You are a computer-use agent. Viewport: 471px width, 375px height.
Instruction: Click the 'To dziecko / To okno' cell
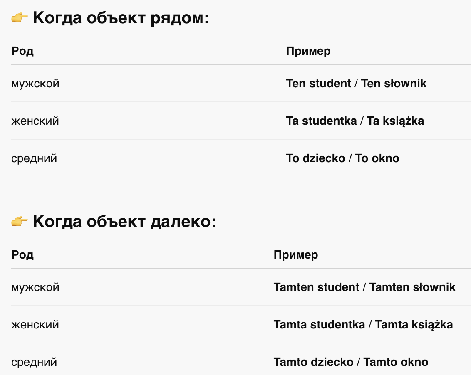[343, 158]
